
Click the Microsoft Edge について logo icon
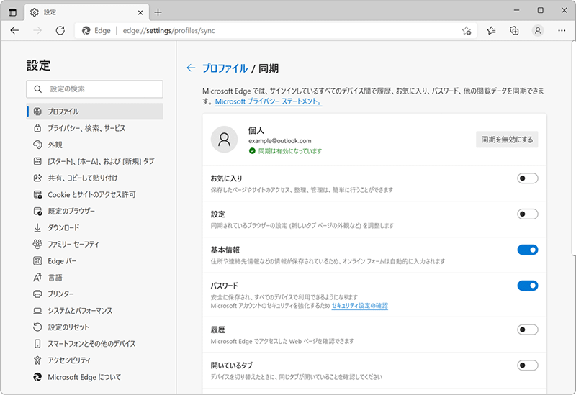pos(37,376)
